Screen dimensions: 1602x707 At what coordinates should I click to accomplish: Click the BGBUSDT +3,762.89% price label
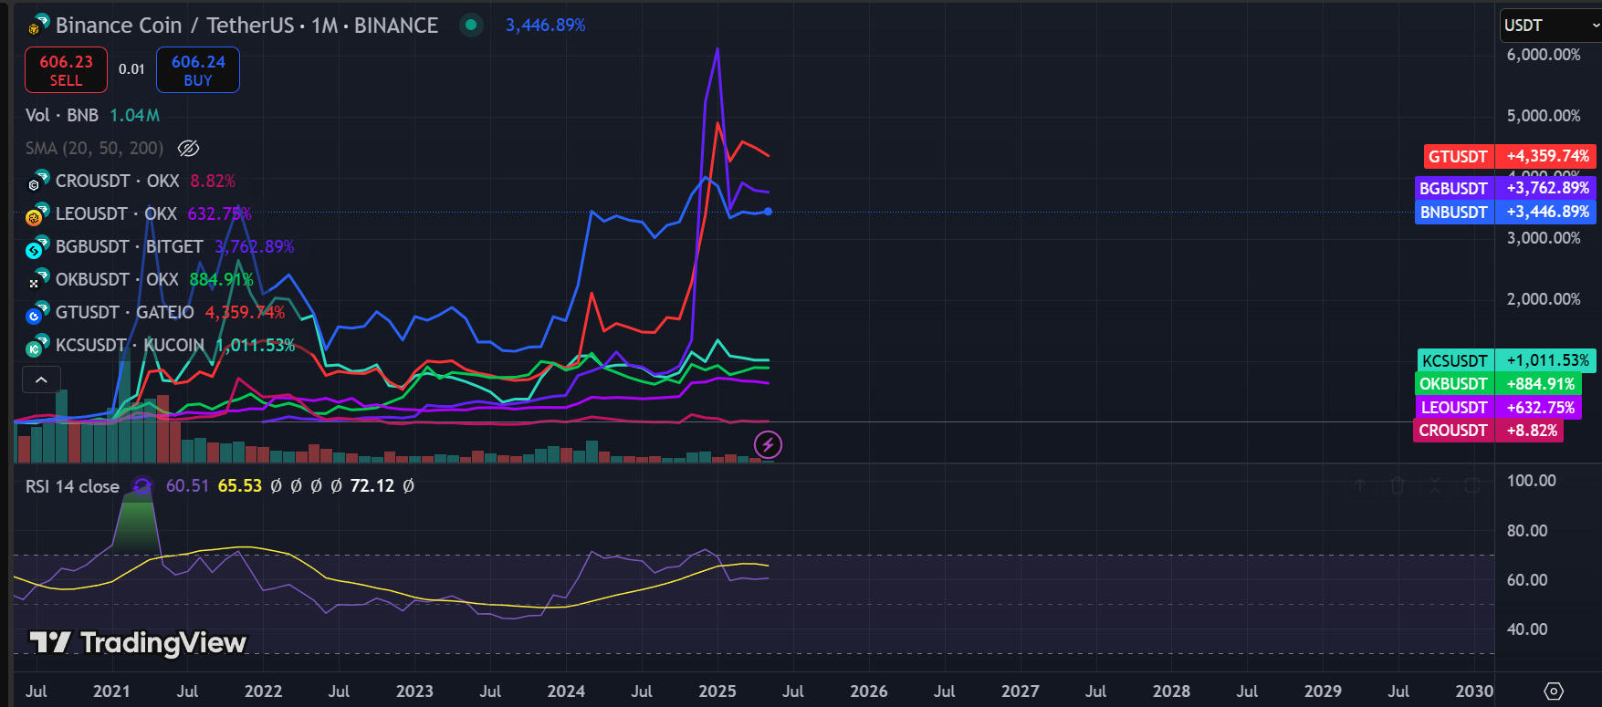click(1505, 188)
